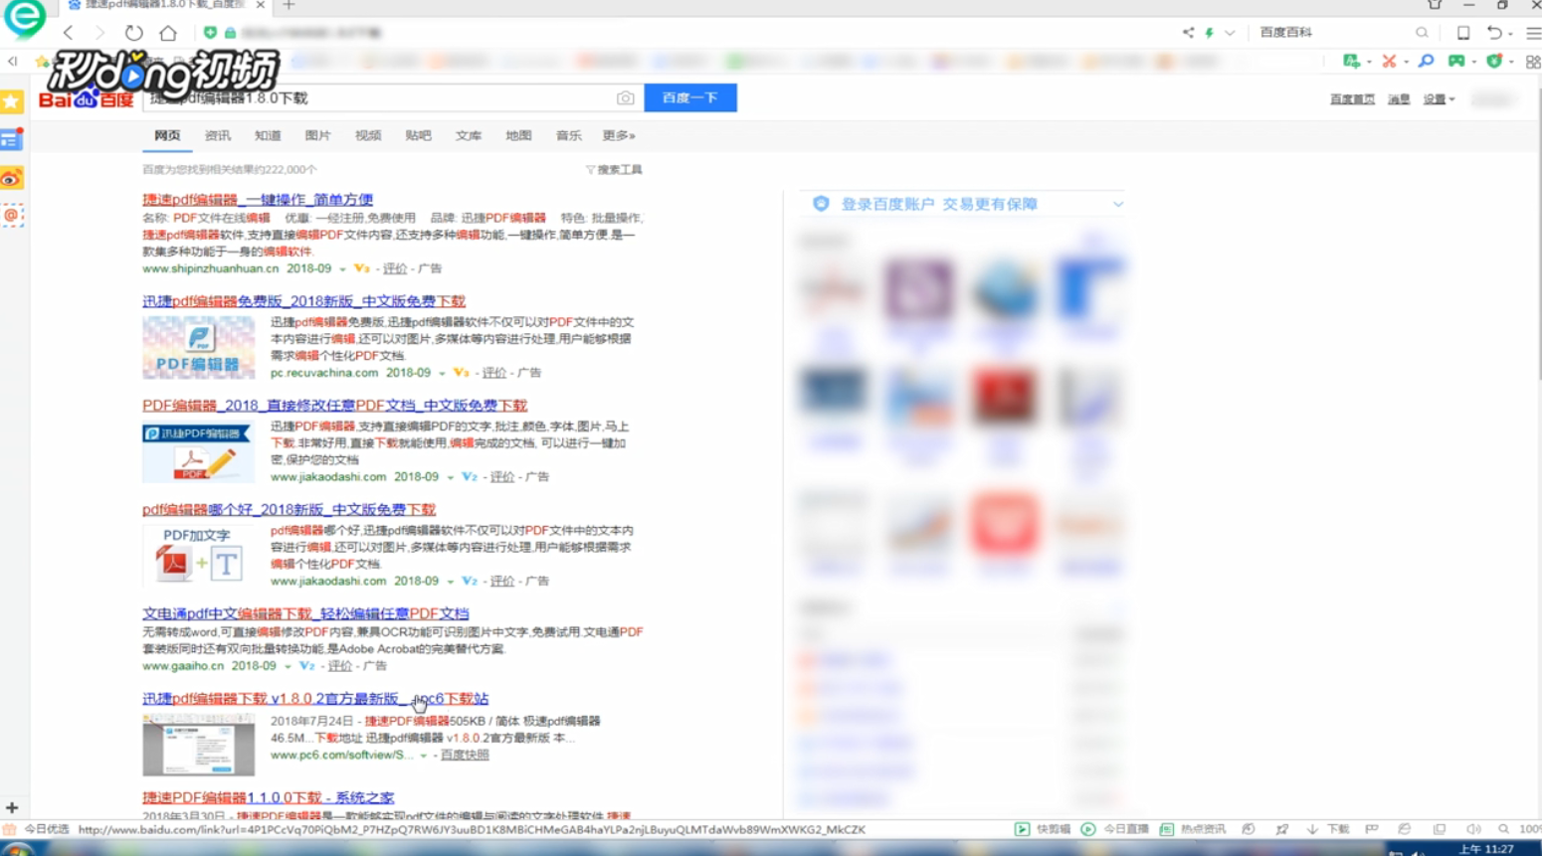Image resolution: width=1542 pixels, height=856 pixels.
Task: Click the 热点资讯 status bar item
Action: [x=1193, y=829]
